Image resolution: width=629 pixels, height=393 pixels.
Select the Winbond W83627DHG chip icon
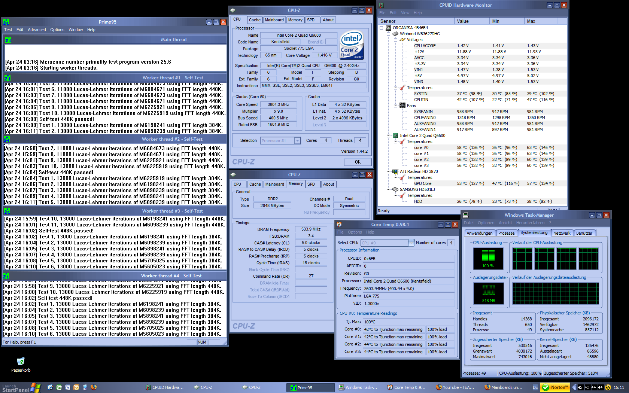coord(395,34)
